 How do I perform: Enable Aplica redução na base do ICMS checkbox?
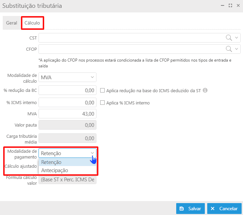click(x=102, y=90)
